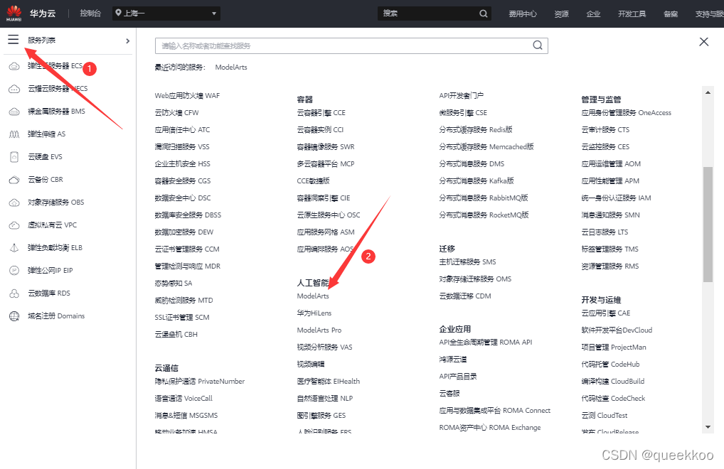Open 应用与数据集成平台 ROMA Connect
The width and height of the screenshot is (724, 469).
pos(494,411)
